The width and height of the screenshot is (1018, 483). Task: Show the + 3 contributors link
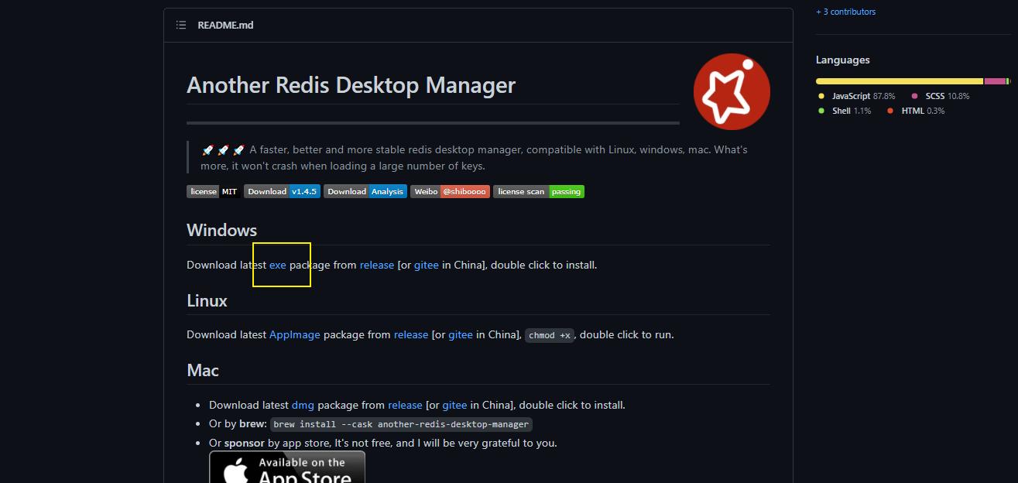(846, 12)
